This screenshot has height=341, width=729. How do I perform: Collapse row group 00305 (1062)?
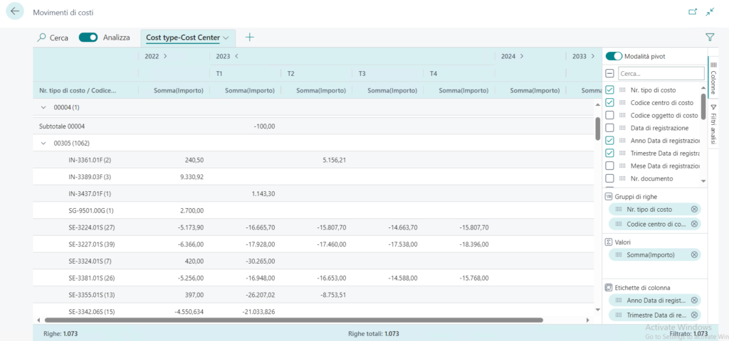coord(43,144)
